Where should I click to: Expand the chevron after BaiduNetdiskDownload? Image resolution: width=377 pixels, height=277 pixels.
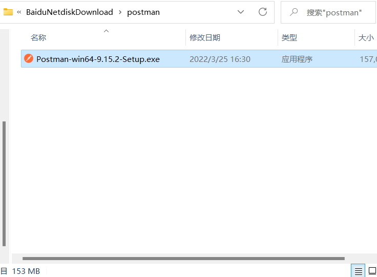click(120, 12)
